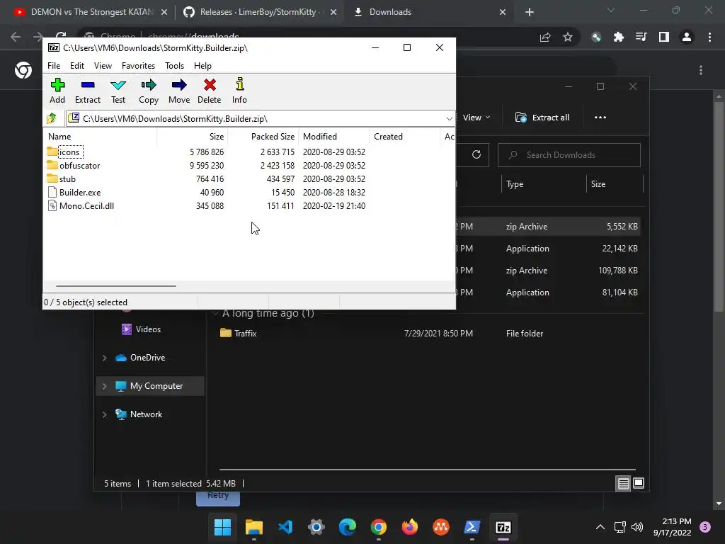
Task: Switch to the YouTube DEMON vs KATANA tab
Action: click(x=91, y=12)
